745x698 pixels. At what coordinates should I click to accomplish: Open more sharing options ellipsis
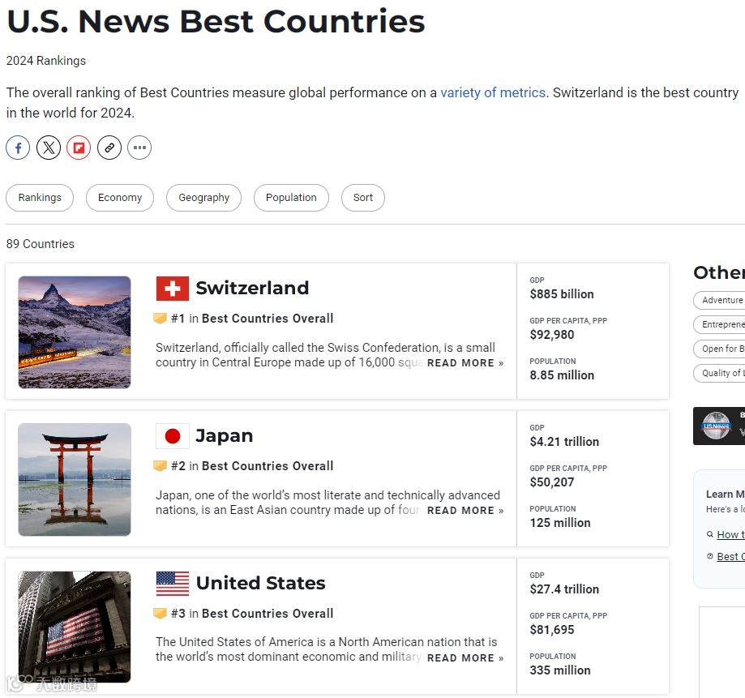point(139,148)
